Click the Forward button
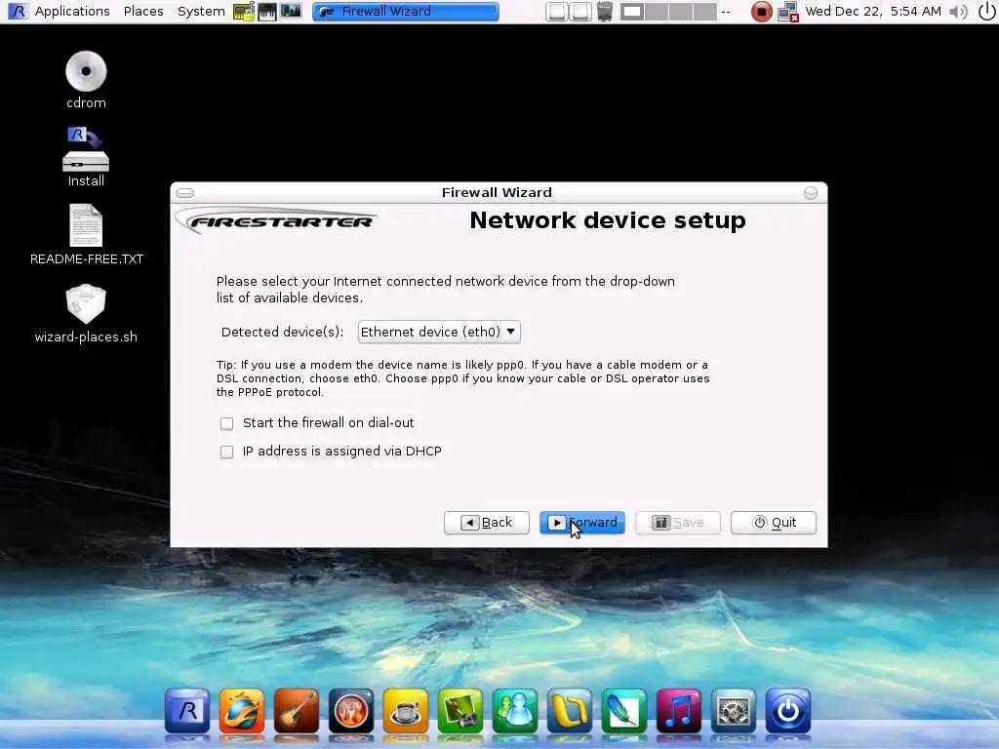This screenshot has height=749, width=999. [582, 523]
